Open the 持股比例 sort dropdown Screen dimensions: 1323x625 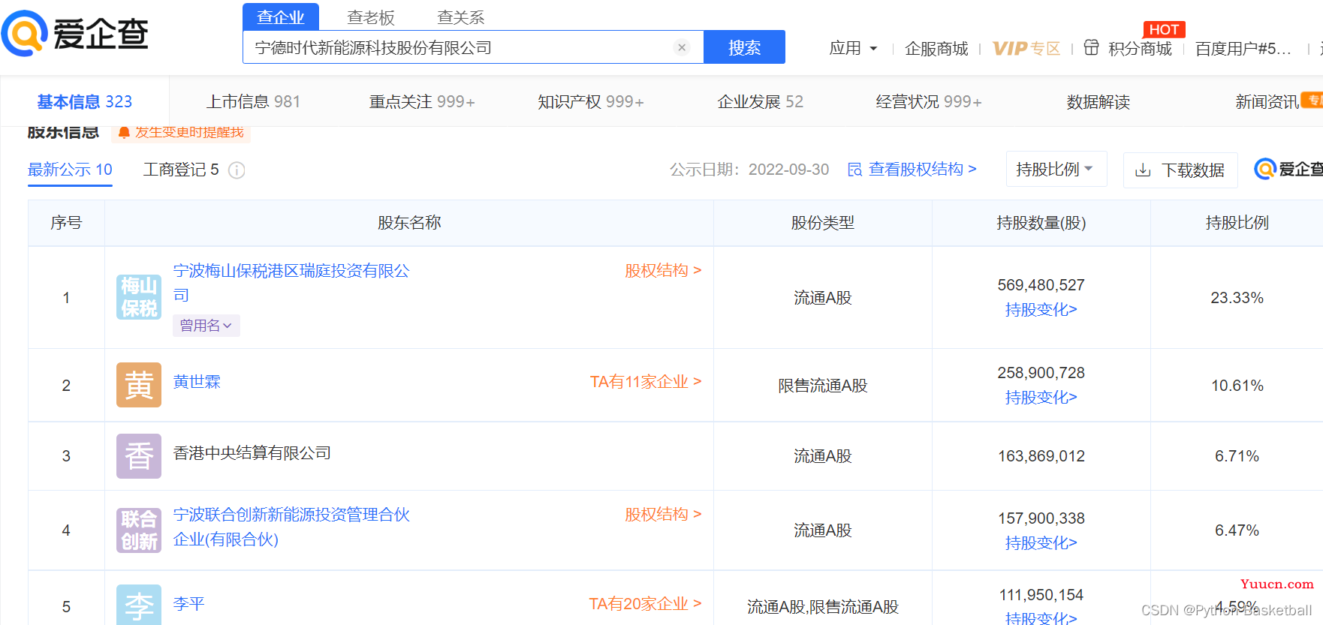point(1056,169)
